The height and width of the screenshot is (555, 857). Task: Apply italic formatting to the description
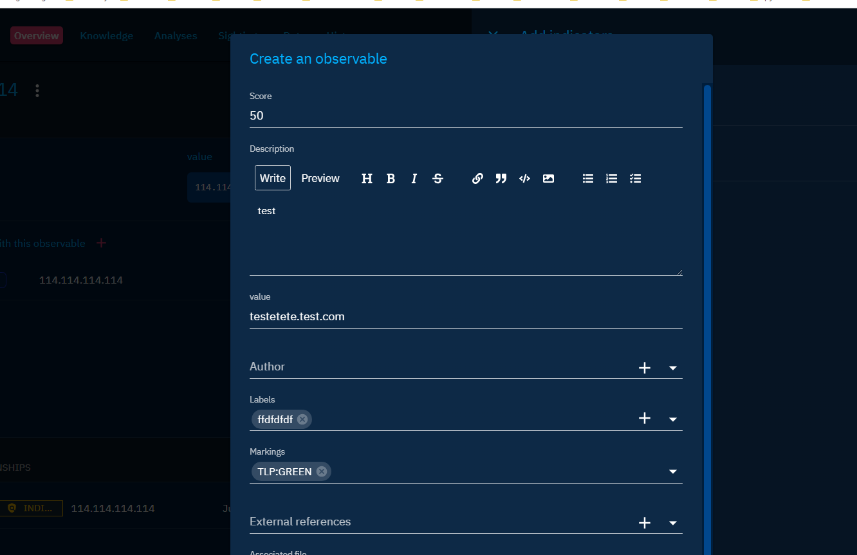tap(414, 178)
